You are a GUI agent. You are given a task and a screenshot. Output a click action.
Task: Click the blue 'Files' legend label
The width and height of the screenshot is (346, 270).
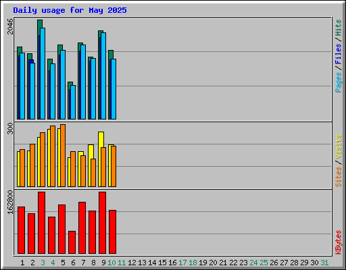338,54
